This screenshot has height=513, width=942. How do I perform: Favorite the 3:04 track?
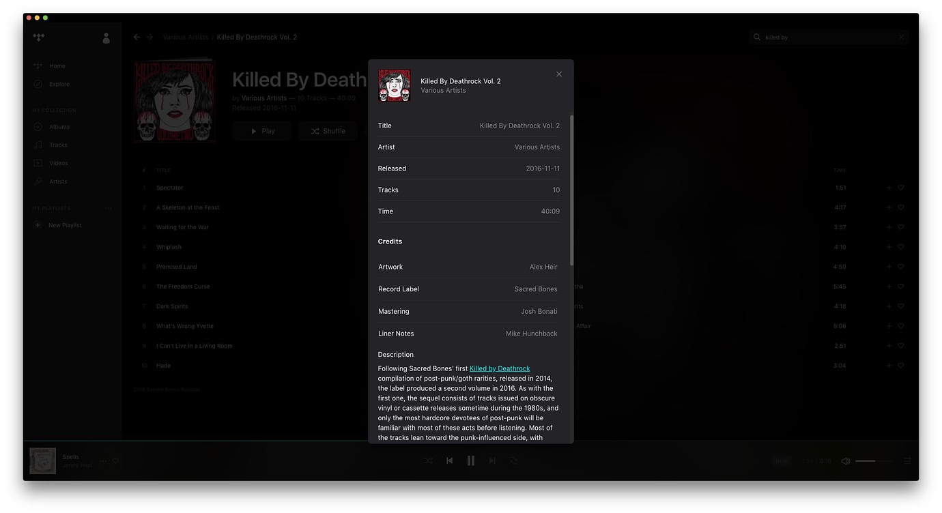tap(901, 366)
